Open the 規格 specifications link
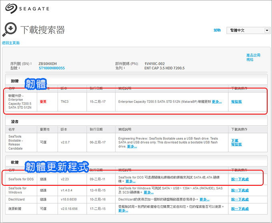272x223 pixels. click(250, 60)
